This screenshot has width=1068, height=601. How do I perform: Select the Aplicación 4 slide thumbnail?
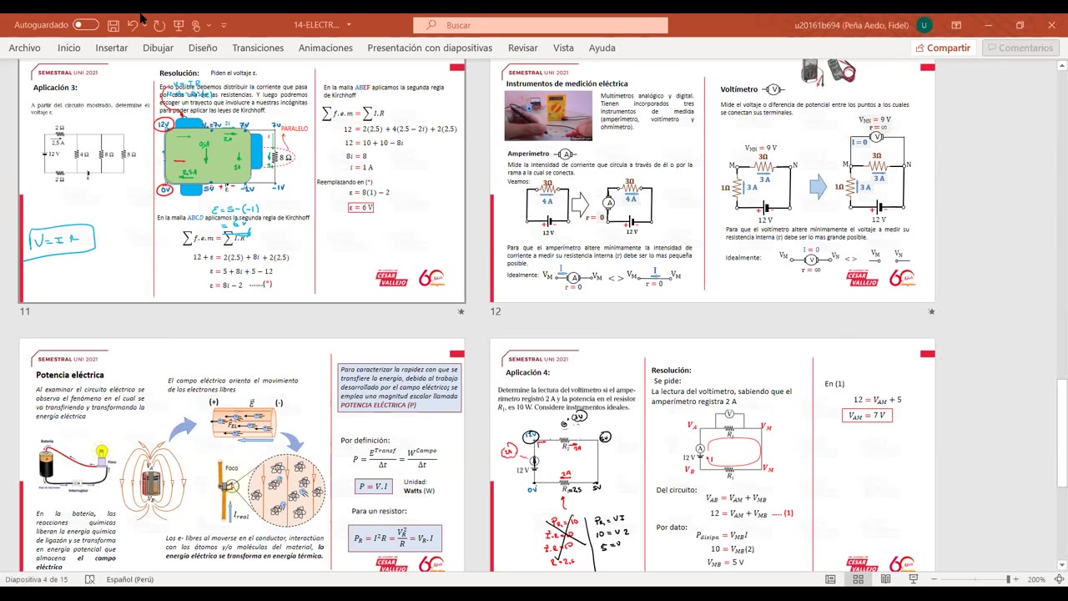click(x=713, y=456)
